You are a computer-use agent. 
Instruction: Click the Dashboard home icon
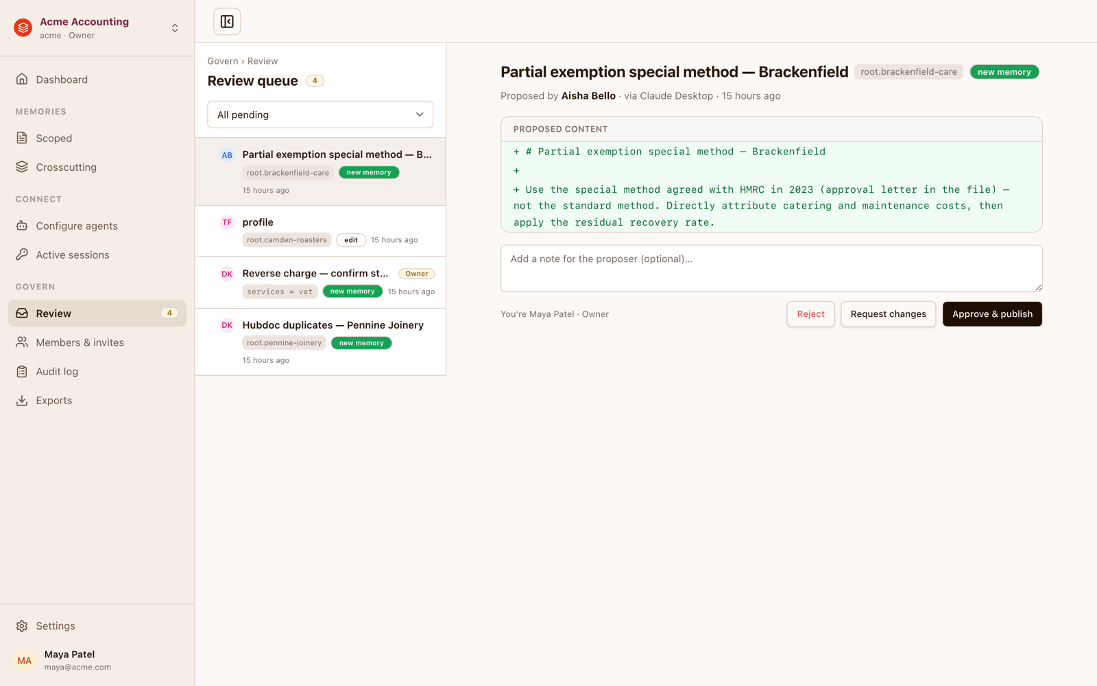coord(22,79)
